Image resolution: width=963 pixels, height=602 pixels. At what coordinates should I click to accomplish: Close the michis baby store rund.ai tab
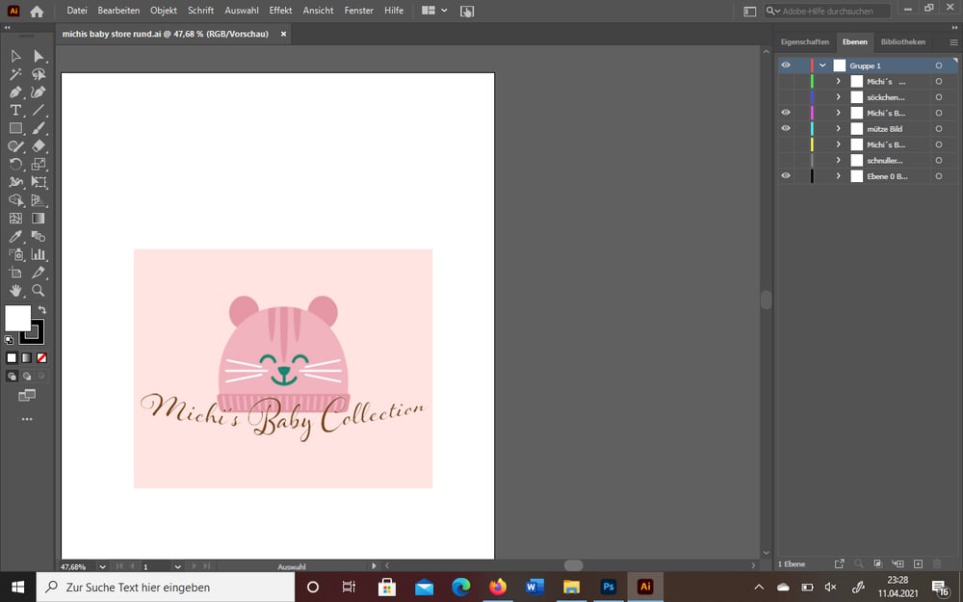[284, 34]
